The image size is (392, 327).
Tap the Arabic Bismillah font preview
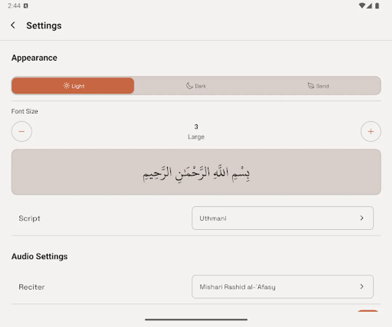pos(196,172)
